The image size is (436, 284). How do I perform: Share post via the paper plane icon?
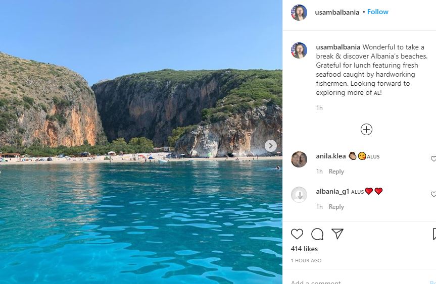(x=337, y=234)
